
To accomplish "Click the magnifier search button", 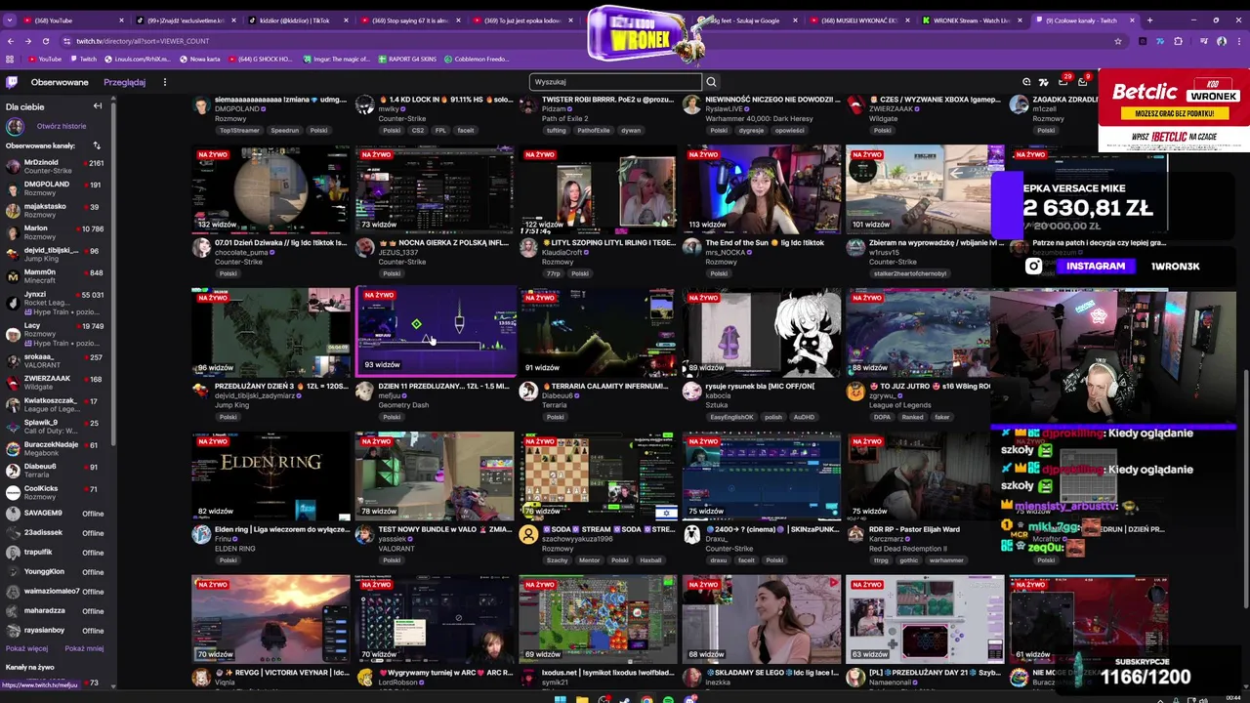I will point(711,82).
